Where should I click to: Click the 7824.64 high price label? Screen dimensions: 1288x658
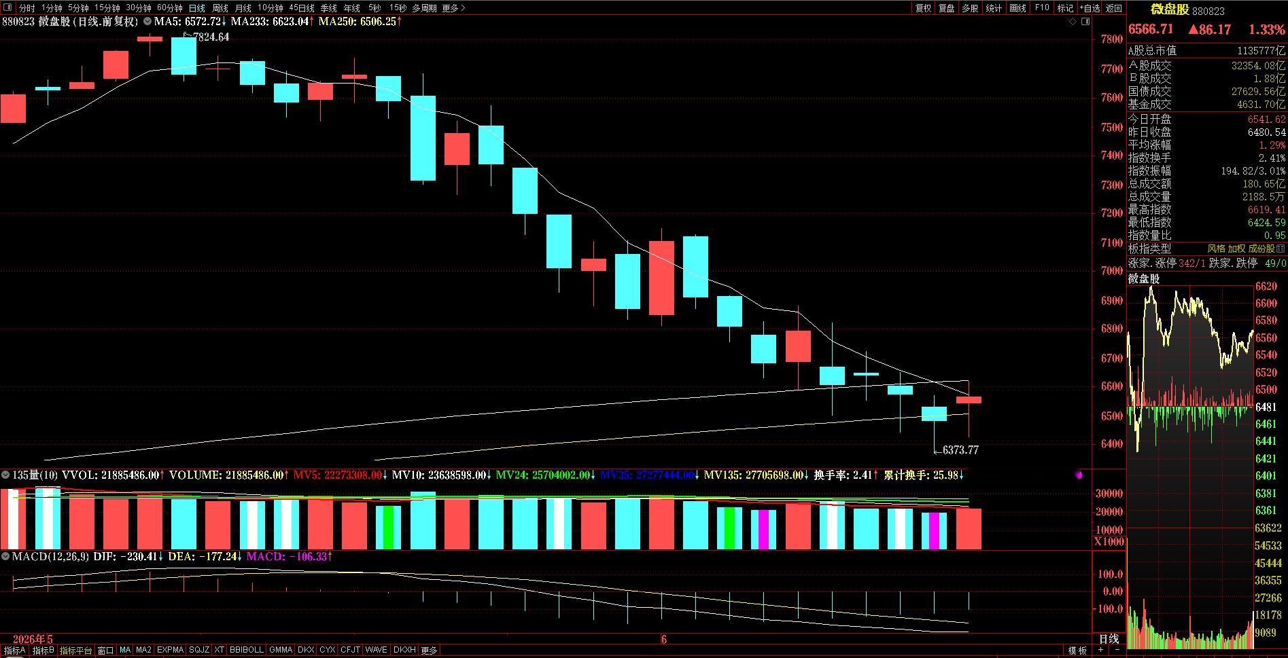(211, 37)
